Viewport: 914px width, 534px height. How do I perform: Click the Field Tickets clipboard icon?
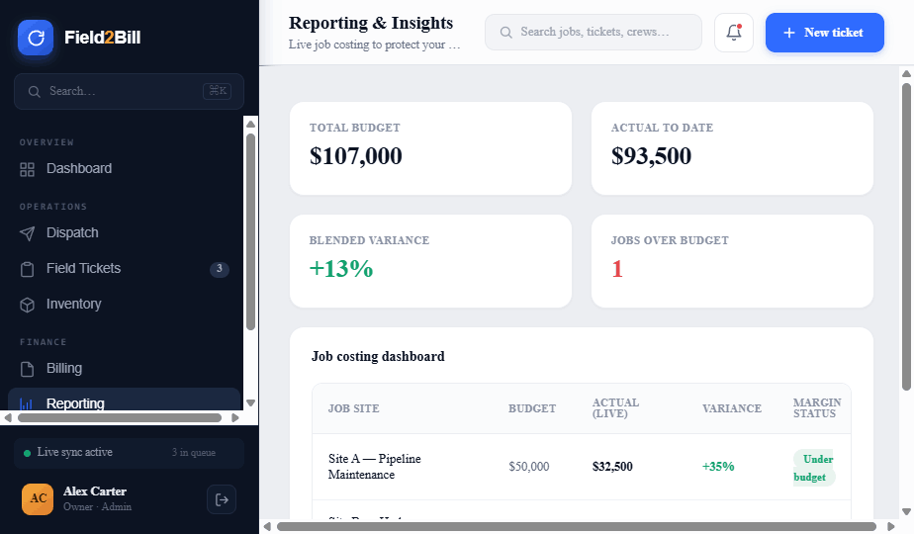point(28,269)
